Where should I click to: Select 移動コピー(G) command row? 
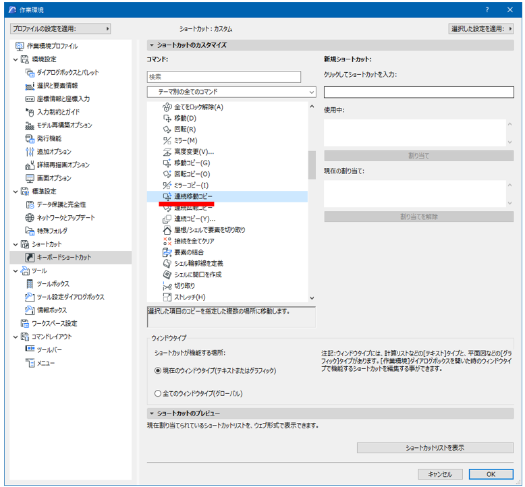pos(227,163)
